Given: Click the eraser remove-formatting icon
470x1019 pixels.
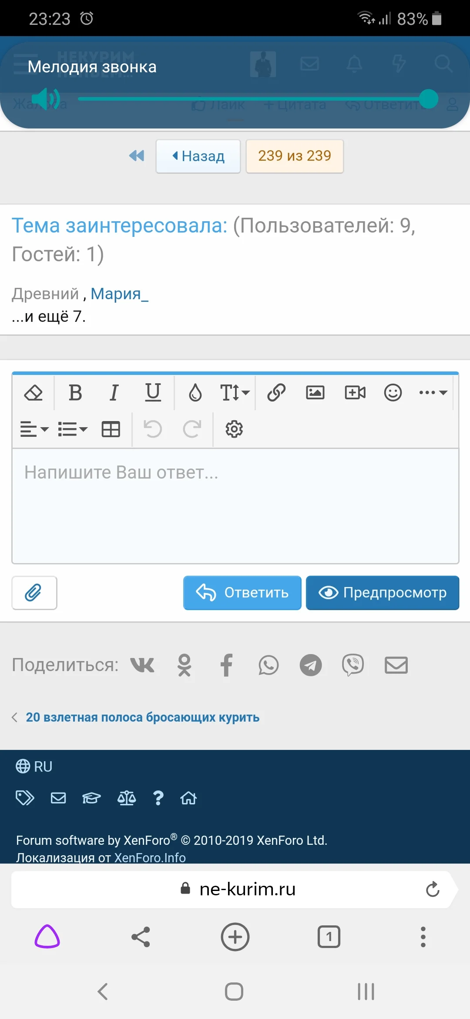Looking at the screenshot, I should pos(33,393).
